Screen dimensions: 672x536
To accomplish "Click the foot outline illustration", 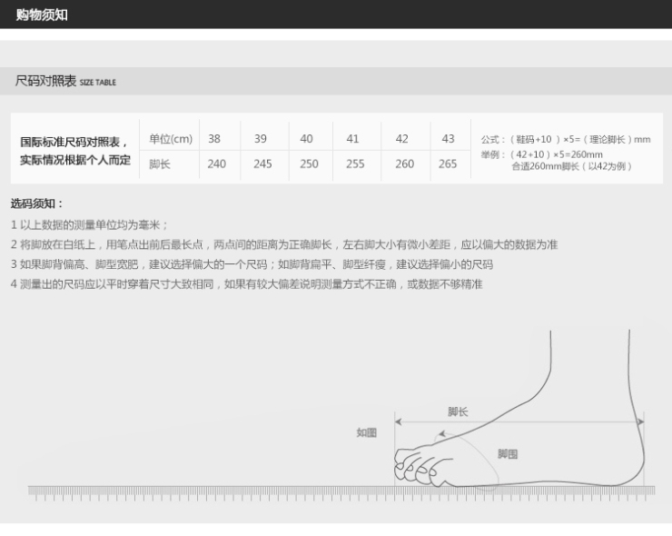I will pos(519,410).
